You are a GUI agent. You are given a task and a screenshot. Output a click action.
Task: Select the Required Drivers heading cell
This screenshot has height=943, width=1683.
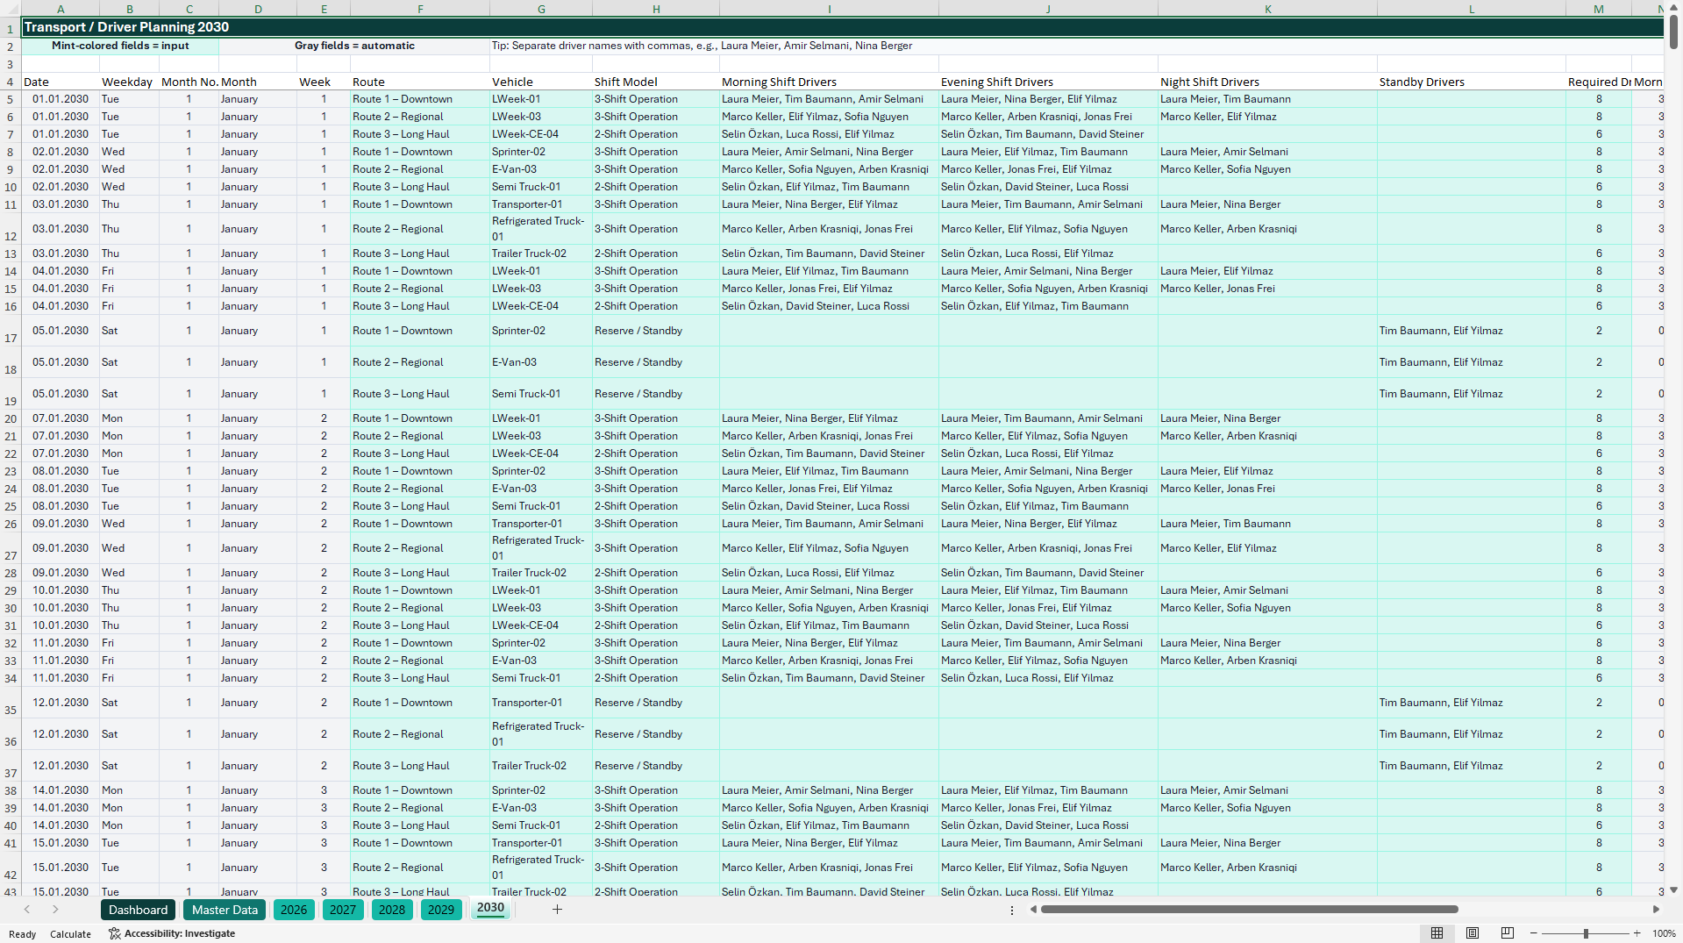coord(1599,82)
